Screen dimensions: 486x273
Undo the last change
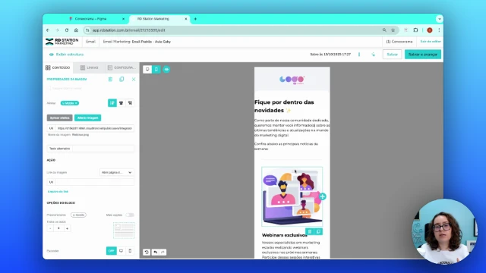(x=155, y=252)
